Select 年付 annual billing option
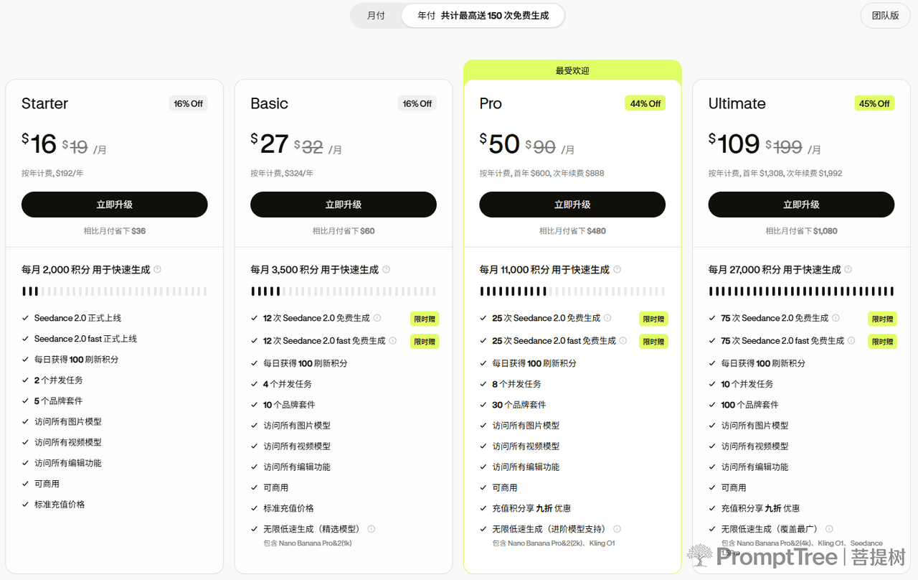This screenshot has height=580, width=918. 483,15
